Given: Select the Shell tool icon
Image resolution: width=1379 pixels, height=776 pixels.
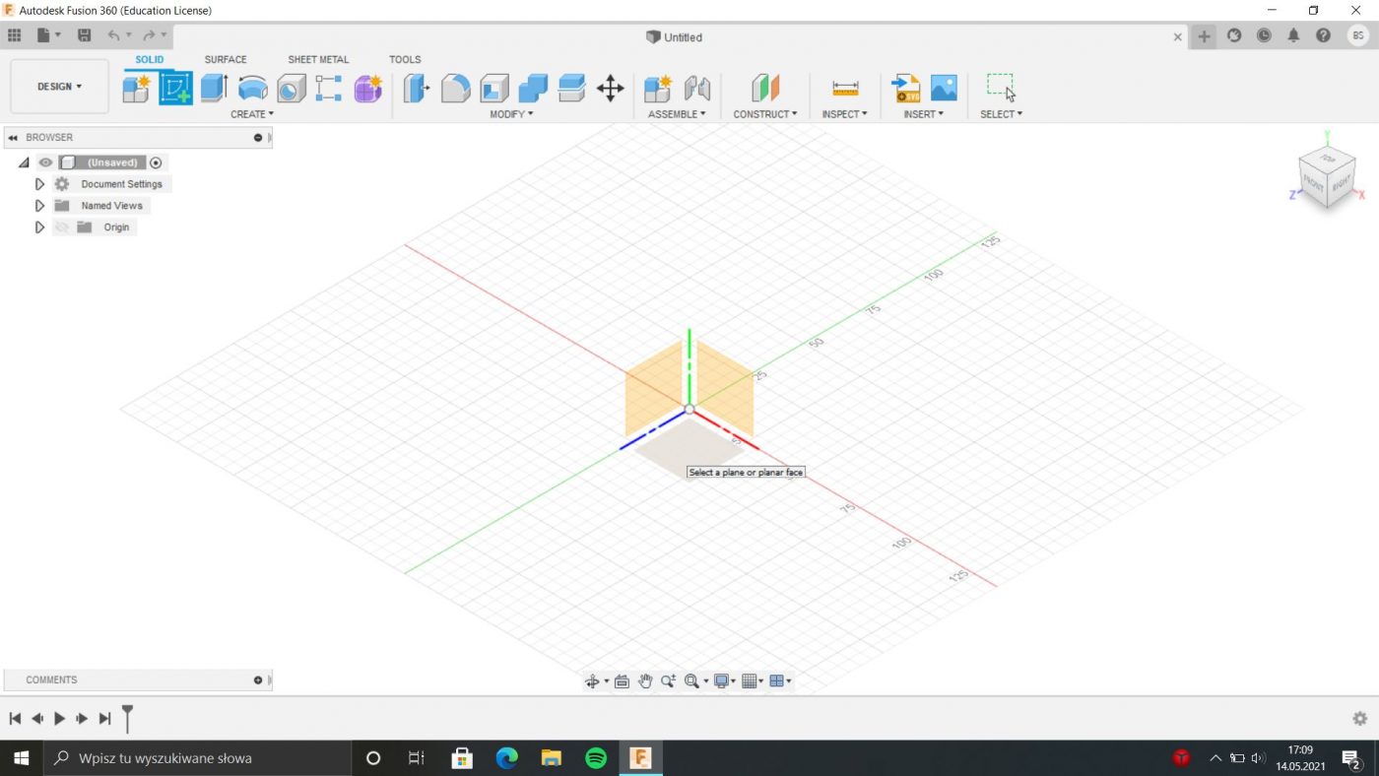Looking at the screenshot, I should (493, 89).
